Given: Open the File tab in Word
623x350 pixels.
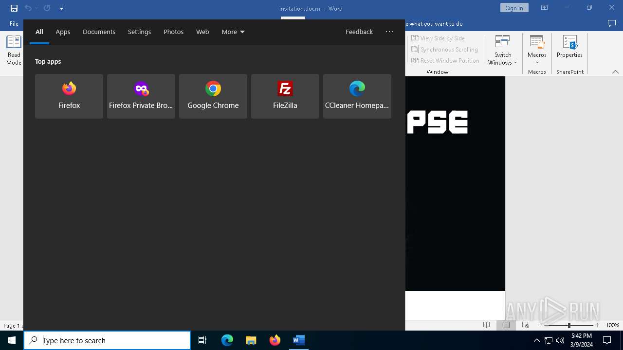Looking at the screenshot, I should [14, 23].
